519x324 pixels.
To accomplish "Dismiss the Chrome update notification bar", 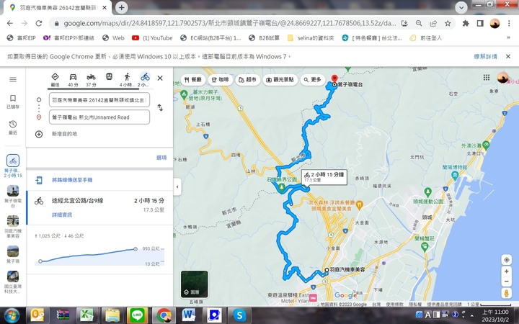I will point(508,57).
